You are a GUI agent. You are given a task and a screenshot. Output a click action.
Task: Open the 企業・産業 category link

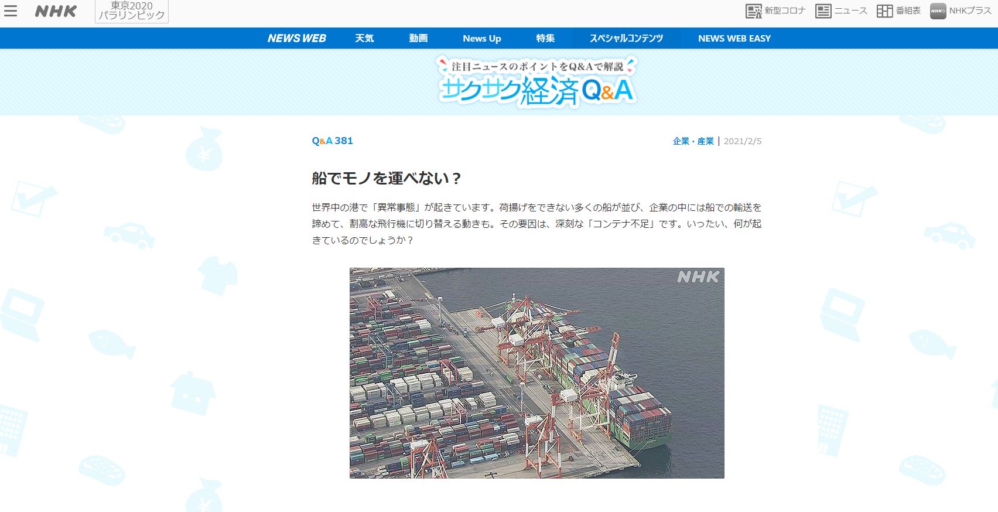[x=693, y=141]
